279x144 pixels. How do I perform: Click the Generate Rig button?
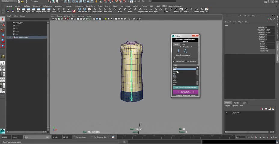pos(185,92)
